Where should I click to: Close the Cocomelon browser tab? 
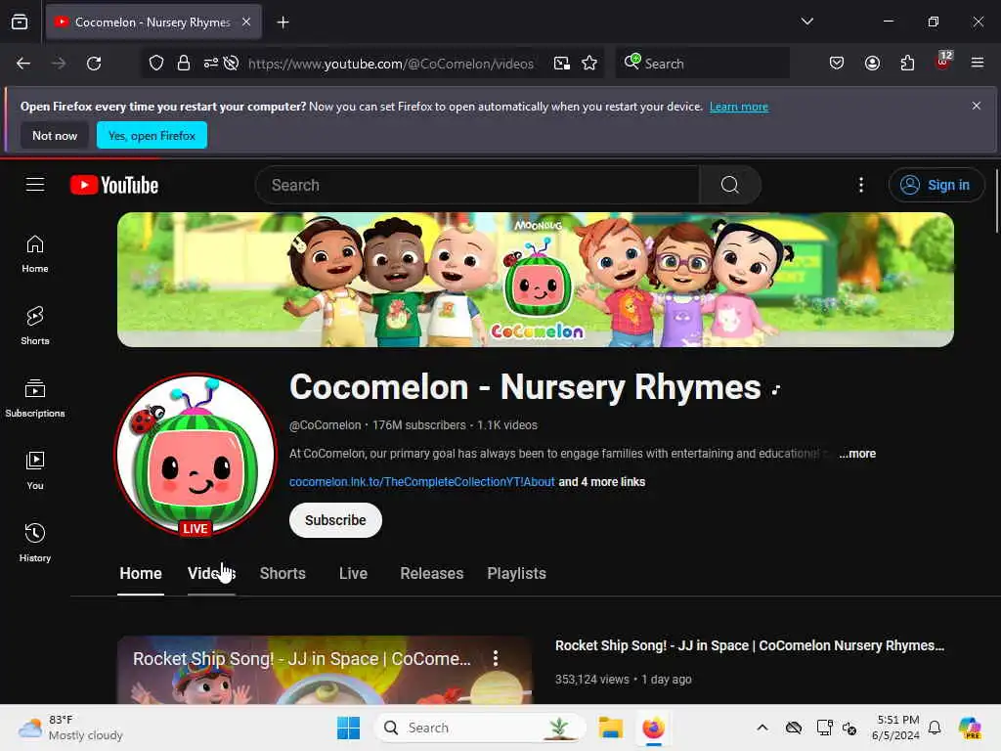(x=246, y=22)
